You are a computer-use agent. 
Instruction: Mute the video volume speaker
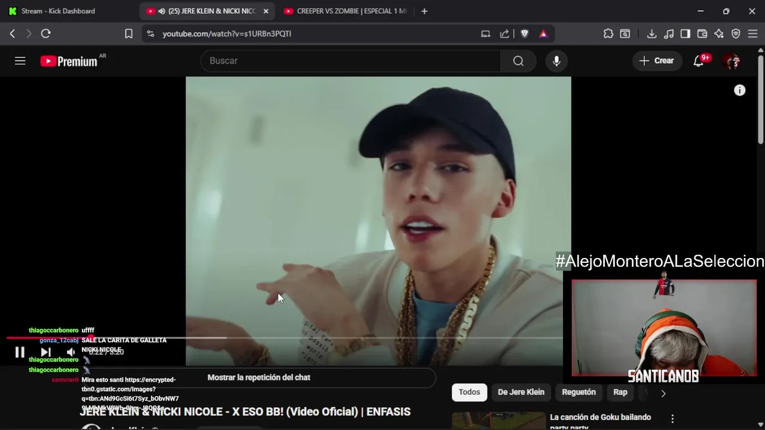[71, 352]
